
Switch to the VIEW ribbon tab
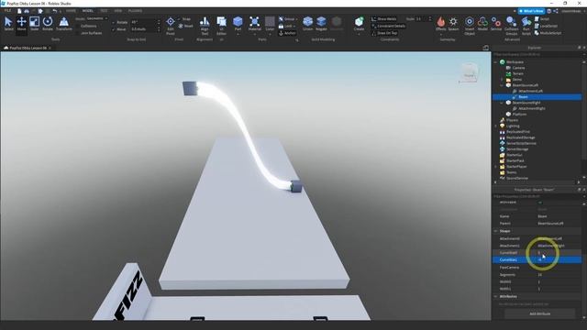(x=118, y=11)
